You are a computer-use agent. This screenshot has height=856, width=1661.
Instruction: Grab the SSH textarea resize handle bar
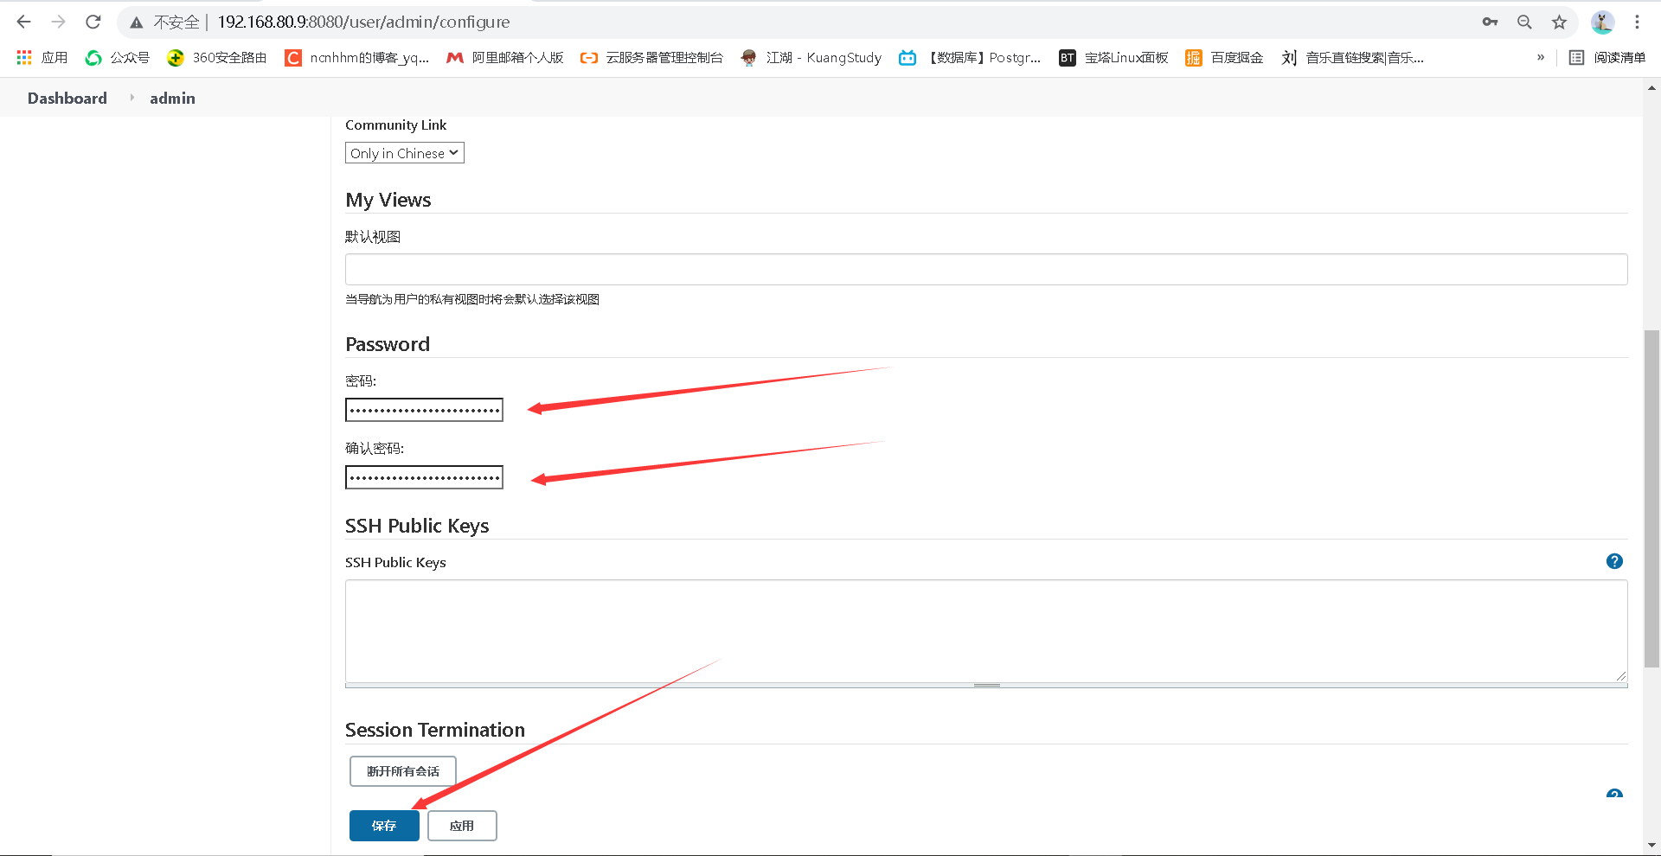(x=986, y=686)
